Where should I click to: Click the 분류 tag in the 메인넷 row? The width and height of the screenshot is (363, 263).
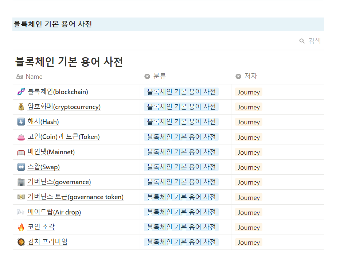(181, 152)
